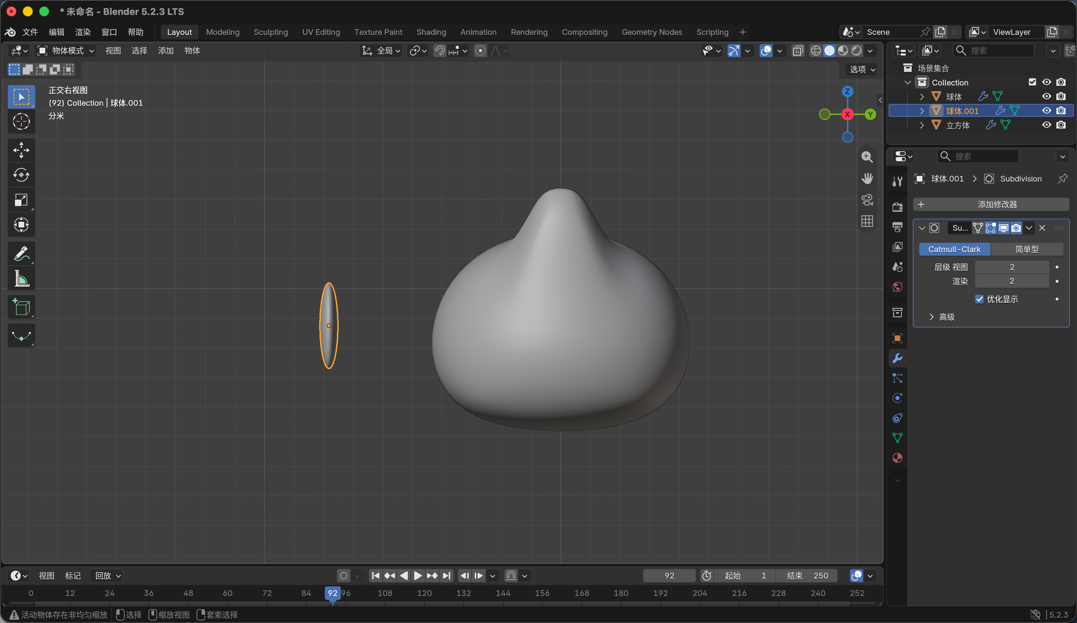Activate the Annotate pencil tool
This screenshot has width=1077, height=623.
pyautogui.click(x=21, y=253)
